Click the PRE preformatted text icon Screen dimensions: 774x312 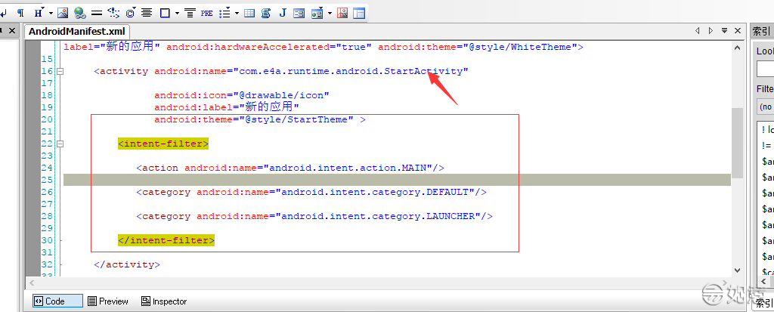point(206,13)
